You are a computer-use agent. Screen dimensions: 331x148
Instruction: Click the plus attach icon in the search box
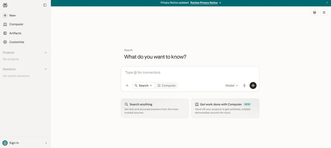click(x=127, y=85)
